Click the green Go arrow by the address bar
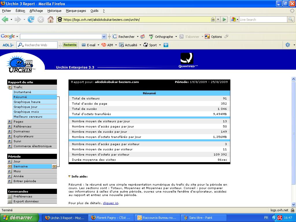Image resolution: width=296 pixels, height=222 pixels. pyautogui.click(x=224, y=19)
